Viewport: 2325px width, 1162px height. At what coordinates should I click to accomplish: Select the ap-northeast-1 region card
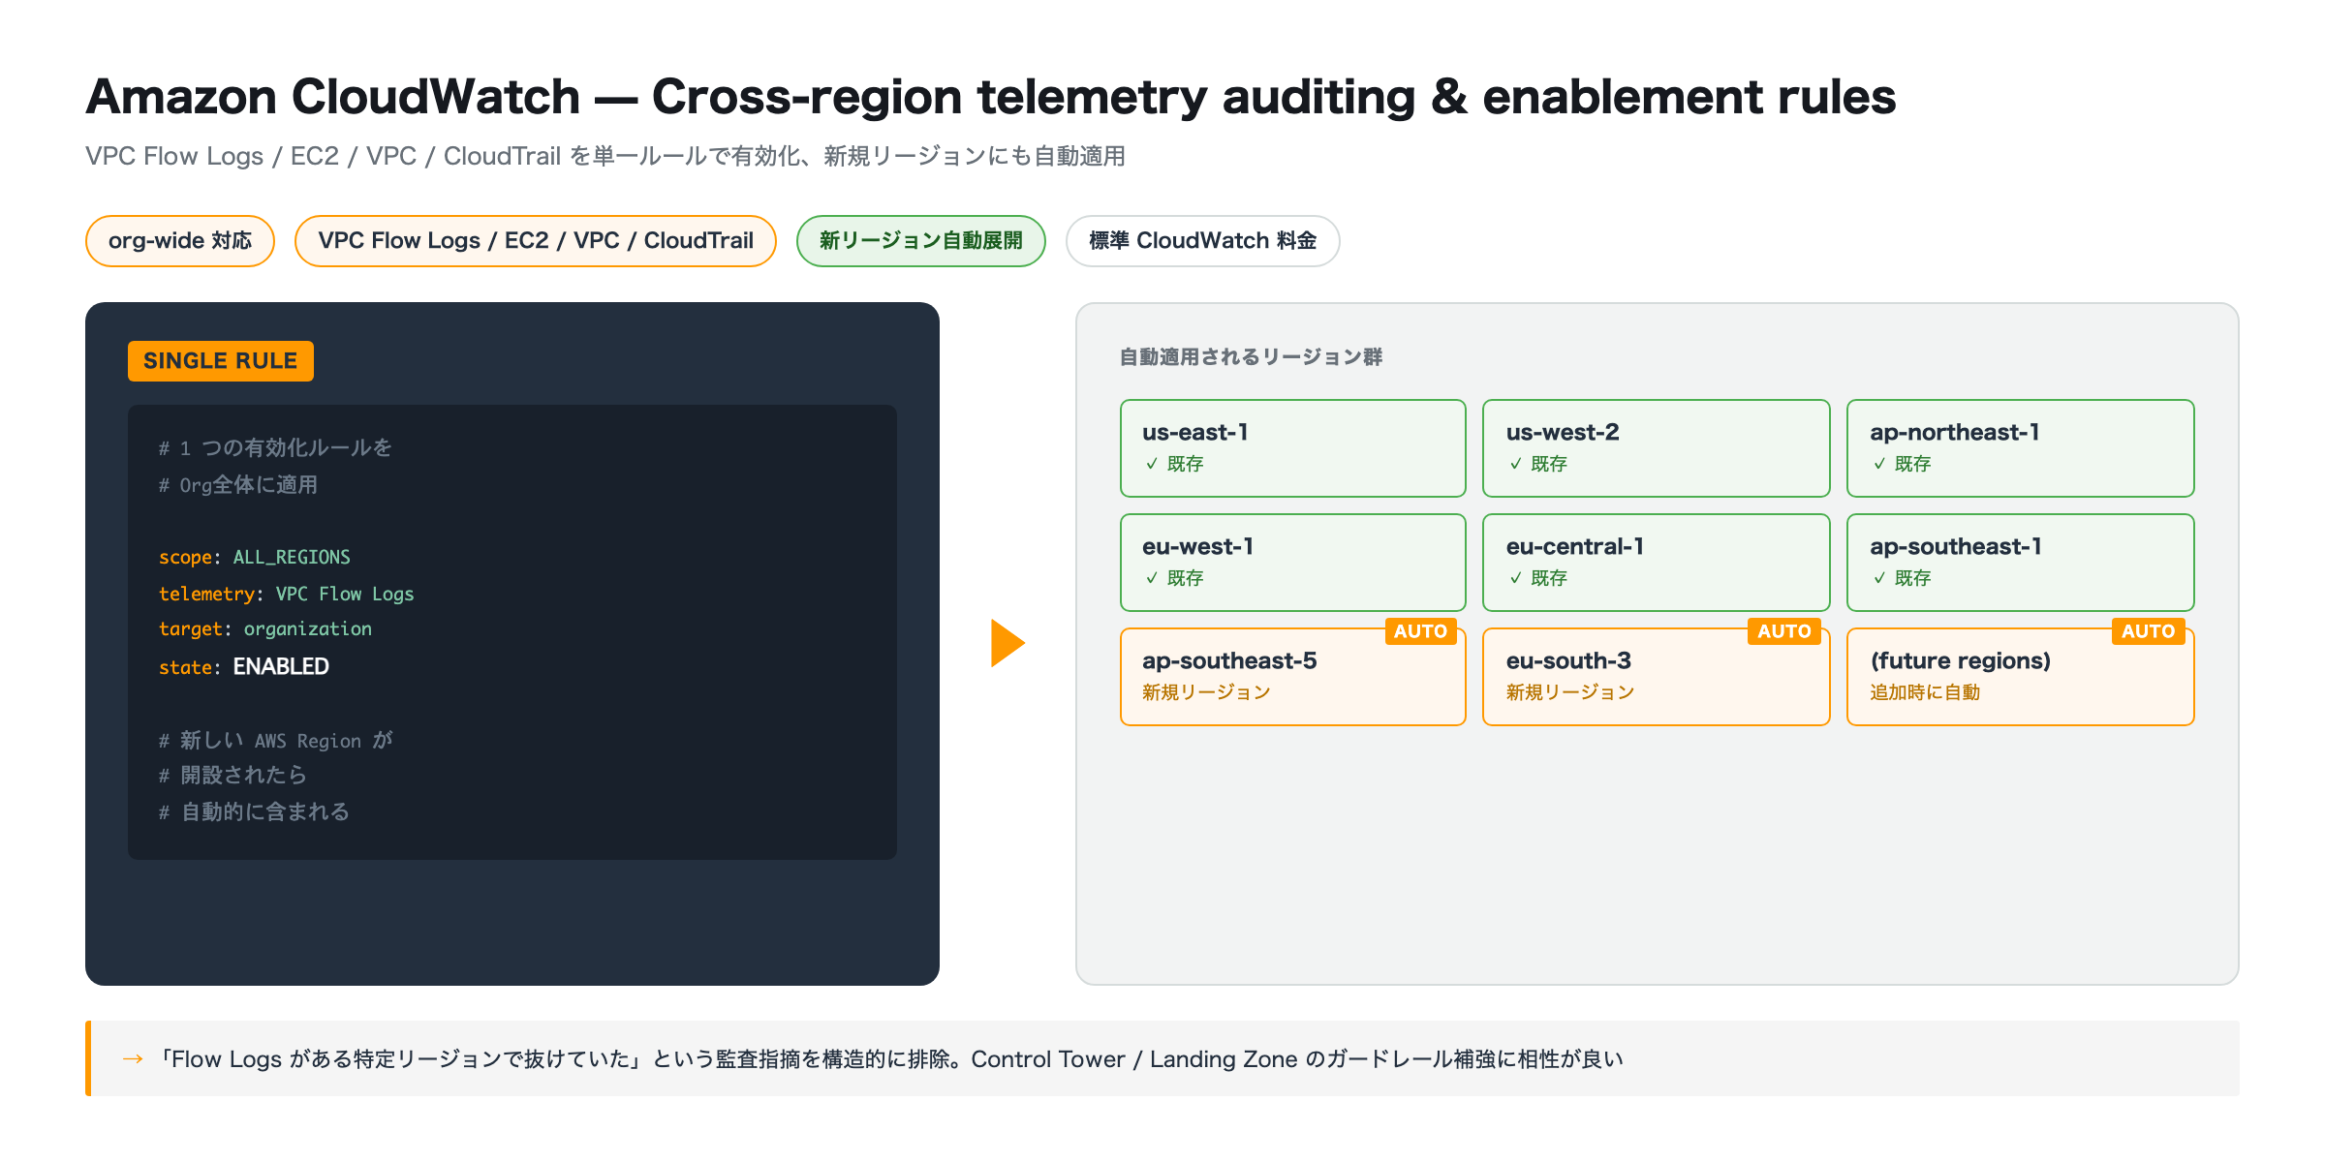pos(2021,448)
